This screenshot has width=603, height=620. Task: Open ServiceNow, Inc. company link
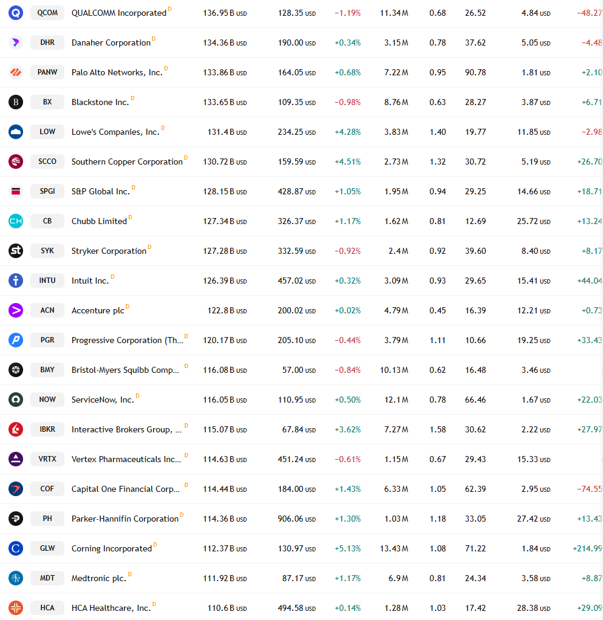point(103,400)
